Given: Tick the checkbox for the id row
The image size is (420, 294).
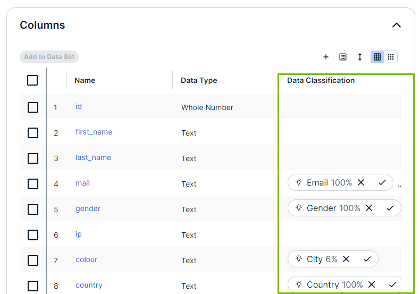Looking at the screenshot, I should (33, 107).
